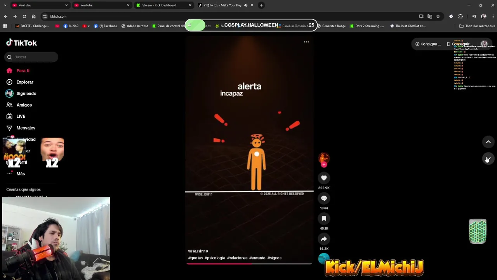Open the tab search dropdown arrow
This screenshot has width=497, height=280.
pyautogui.click(x=5, y=5)
